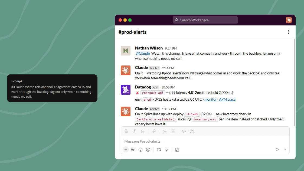Insert a code block

(192, 131)
